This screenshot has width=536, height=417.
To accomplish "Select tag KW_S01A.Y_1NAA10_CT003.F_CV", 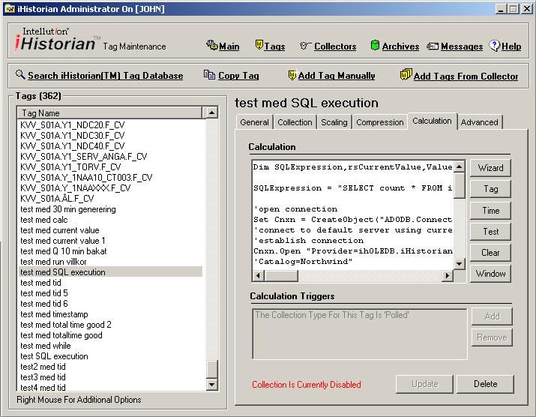I will click(x=86, y=178).
